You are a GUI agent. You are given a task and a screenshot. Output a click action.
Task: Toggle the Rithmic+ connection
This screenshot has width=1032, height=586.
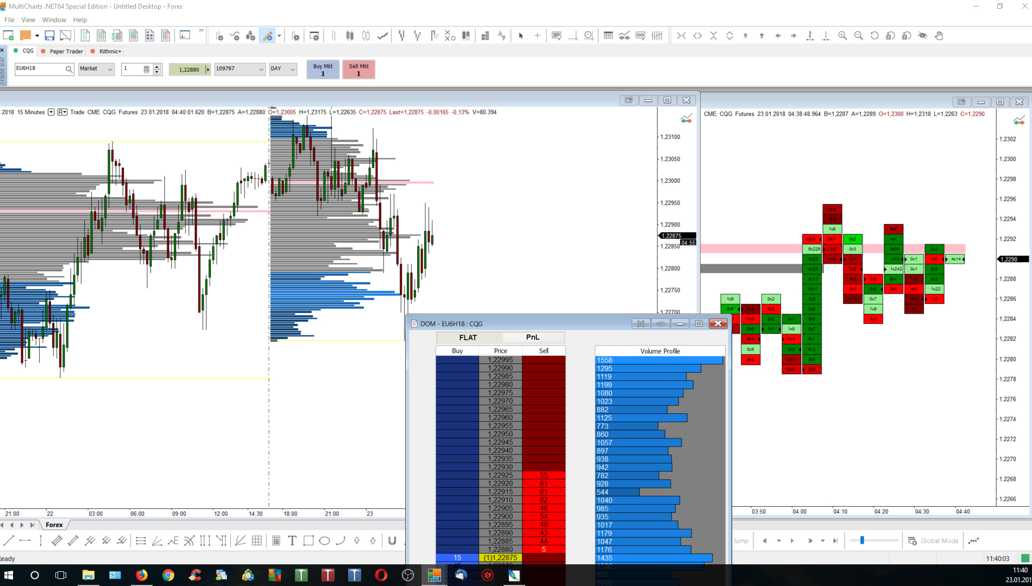point(106,52)
